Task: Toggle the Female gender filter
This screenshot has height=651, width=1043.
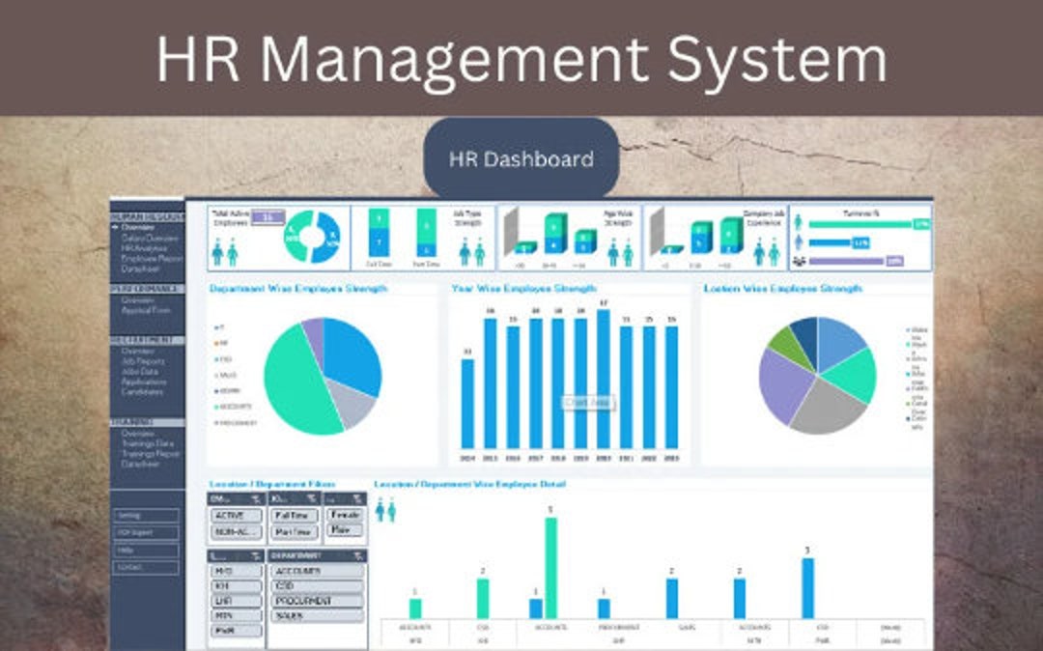Action: 345,515
